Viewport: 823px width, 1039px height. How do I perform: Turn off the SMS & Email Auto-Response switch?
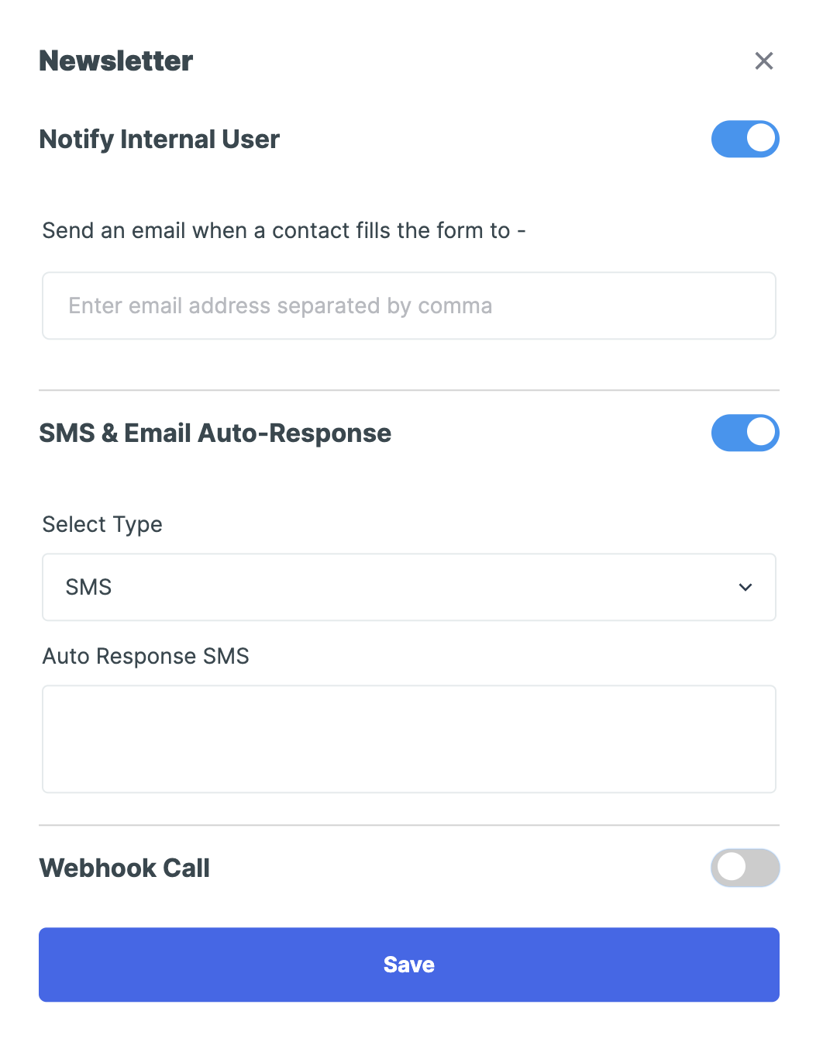(x=745, y=433)
